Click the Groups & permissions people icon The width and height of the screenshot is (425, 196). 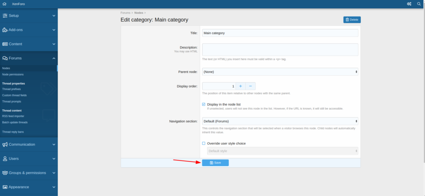click(5, 173)
